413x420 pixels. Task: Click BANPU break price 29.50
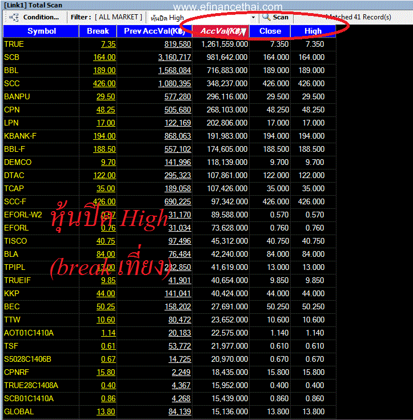106,96
